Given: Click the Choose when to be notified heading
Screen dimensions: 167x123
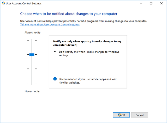Looking at the screenshot, I should coord(69,14).
